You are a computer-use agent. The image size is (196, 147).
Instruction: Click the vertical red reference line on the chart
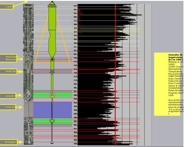pos(115,75)
